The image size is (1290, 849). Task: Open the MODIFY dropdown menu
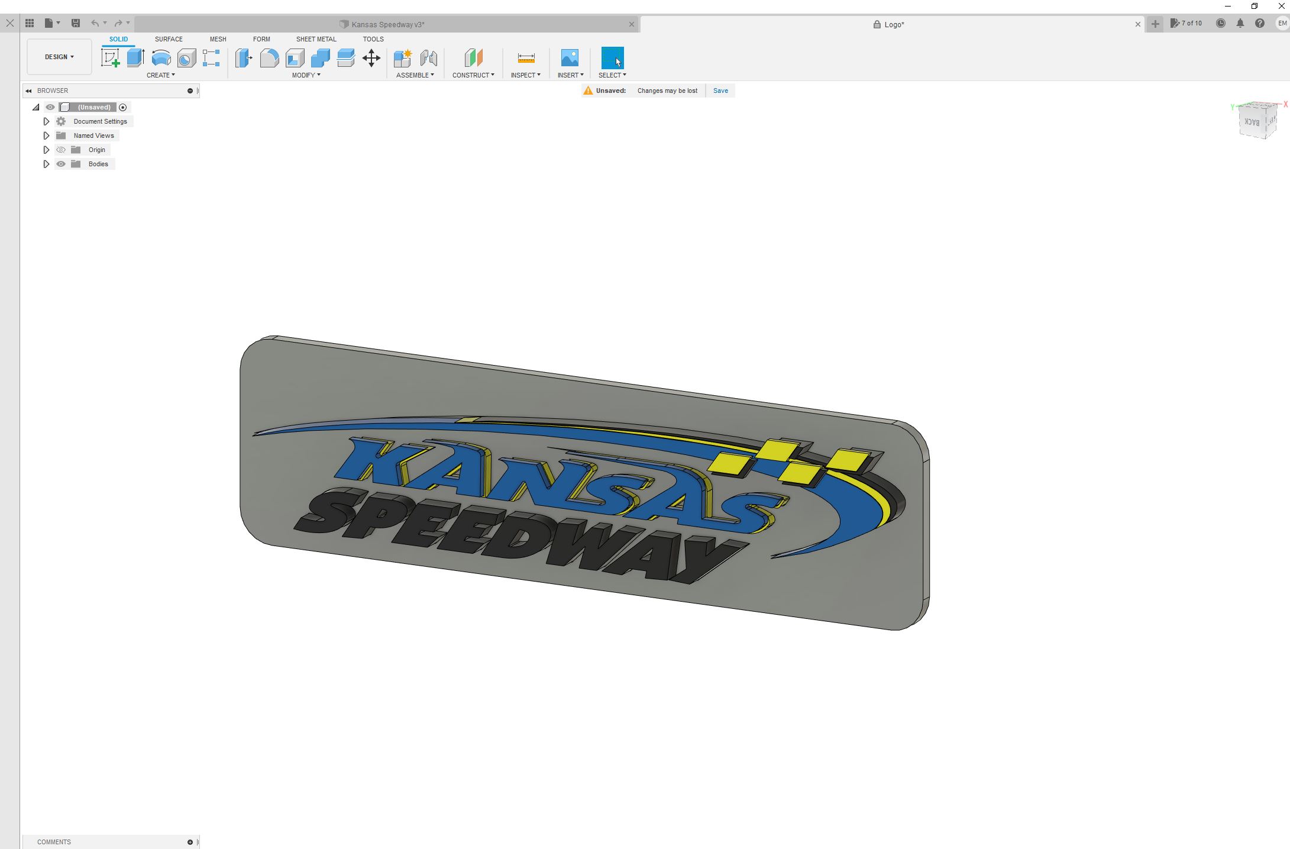[306, 75]
